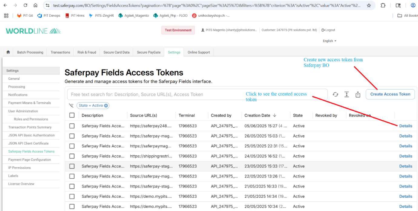Open the PIT Devops bookmark
Screen dimensions: 418x211
coord(49,15)
